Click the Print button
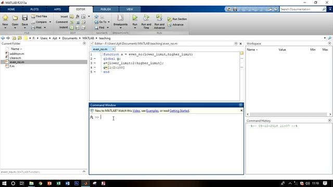This screenshot has width=333, height=187. (36, 28)
